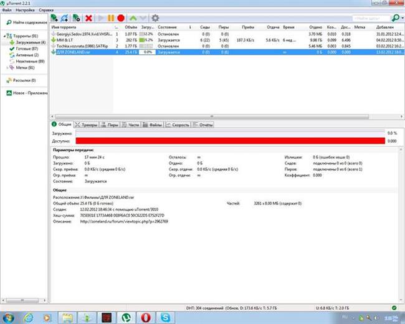Select Активные (2) category

tap(24, 55)
